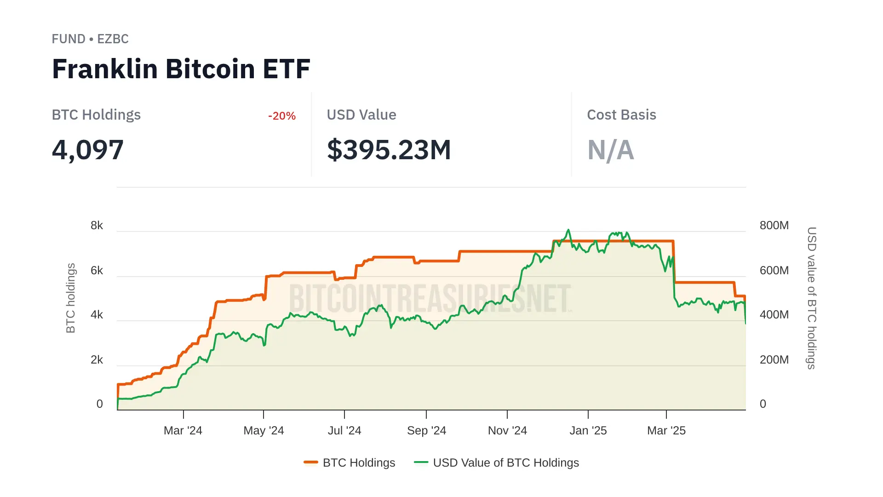The width and height of the screenshot is (883, 497).
Task: Click the Jan '25 x-axis label
Action: (588, 431)
